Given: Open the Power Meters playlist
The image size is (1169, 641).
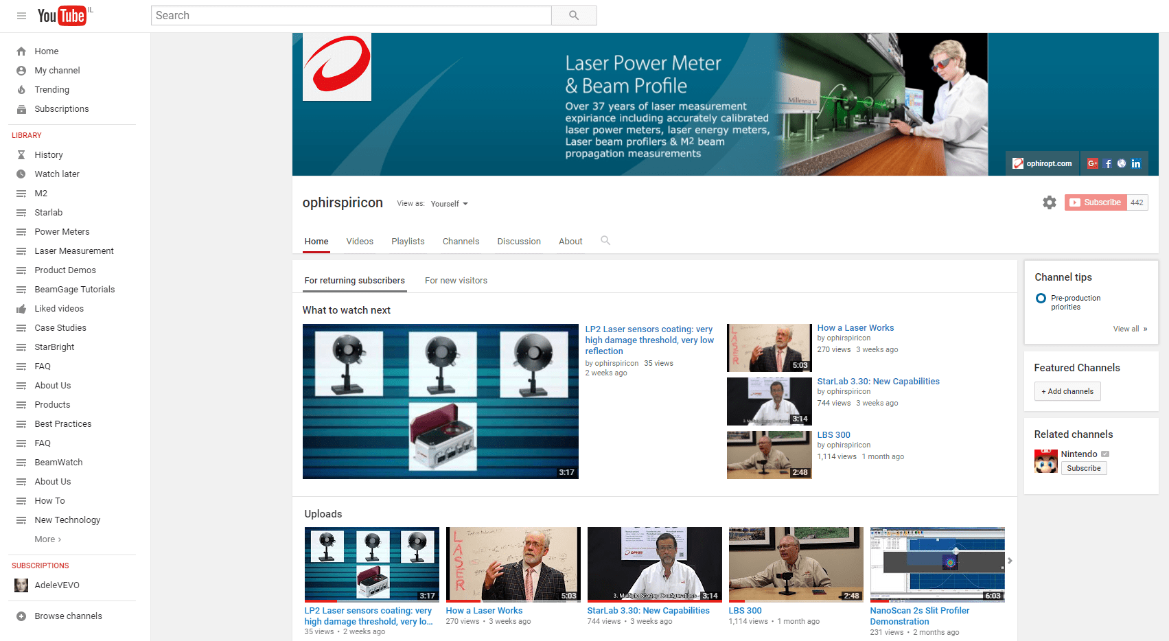Looking at the screenshot, I should (62, 232).
